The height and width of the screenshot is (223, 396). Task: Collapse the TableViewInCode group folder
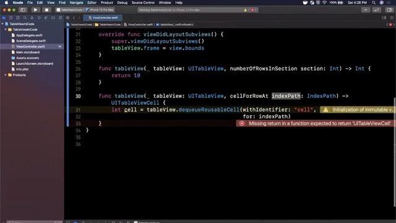pos(6,29)
